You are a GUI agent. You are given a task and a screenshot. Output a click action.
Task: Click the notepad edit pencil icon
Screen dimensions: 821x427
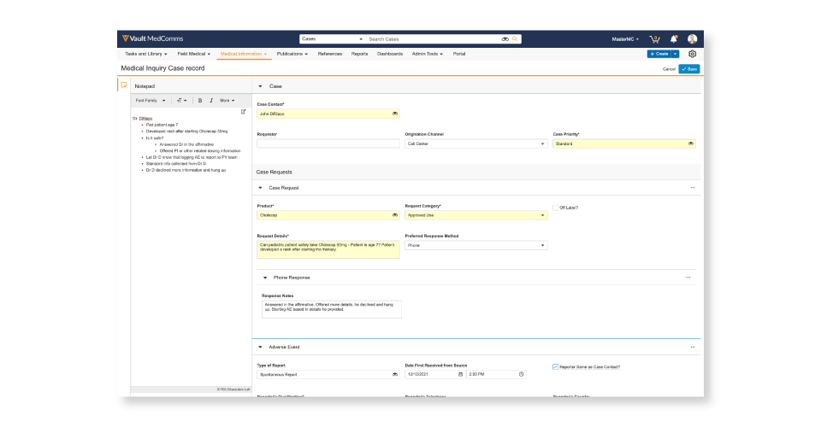pyautogui.click(x=243, y=112)
